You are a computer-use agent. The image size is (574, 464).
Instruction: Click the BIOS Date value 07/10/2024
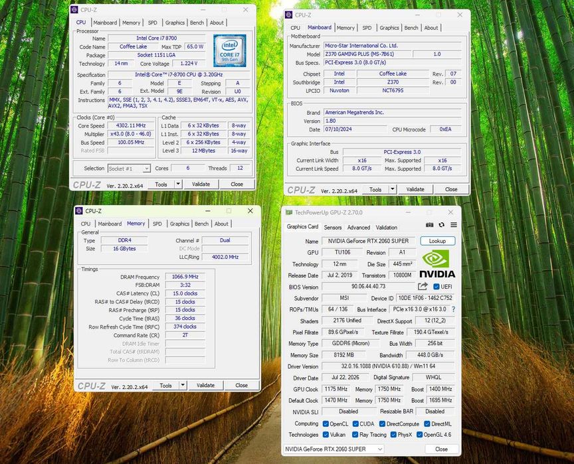click(x=355, y=129)
